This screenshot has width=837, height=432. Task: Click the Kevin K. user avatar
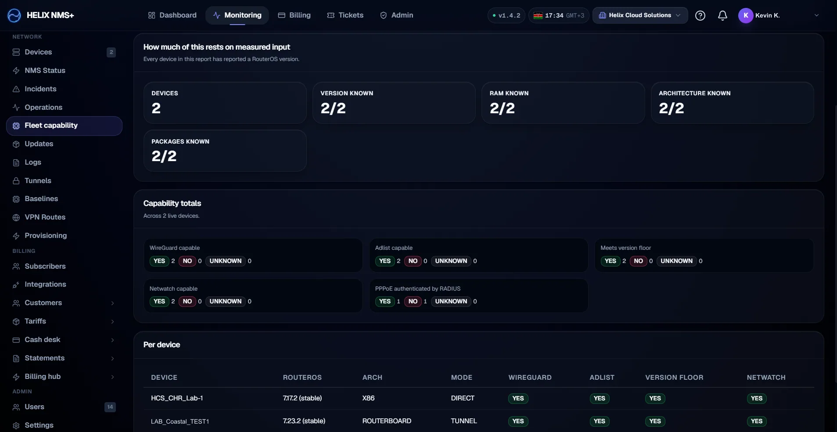coord(746,15)
